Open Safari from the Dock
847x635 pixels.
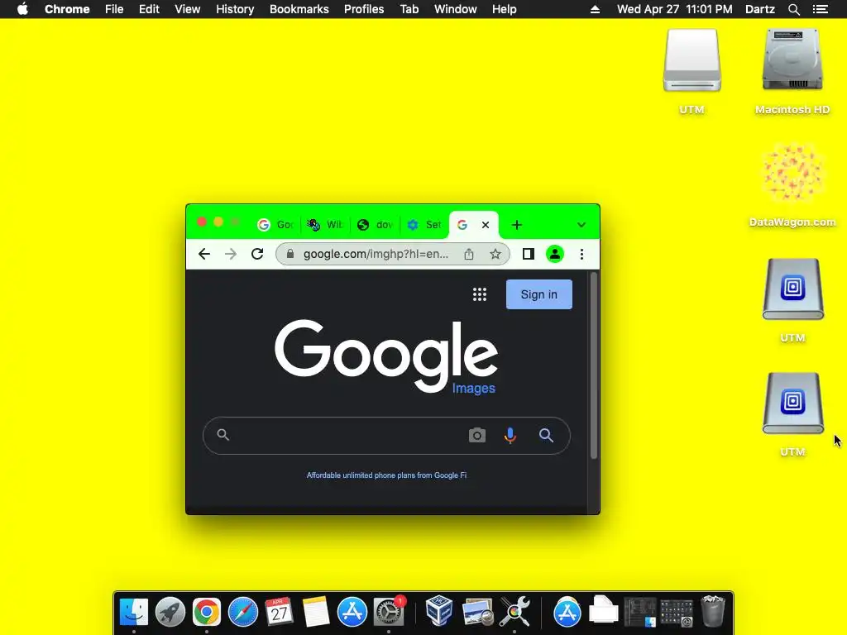point(243,613)
